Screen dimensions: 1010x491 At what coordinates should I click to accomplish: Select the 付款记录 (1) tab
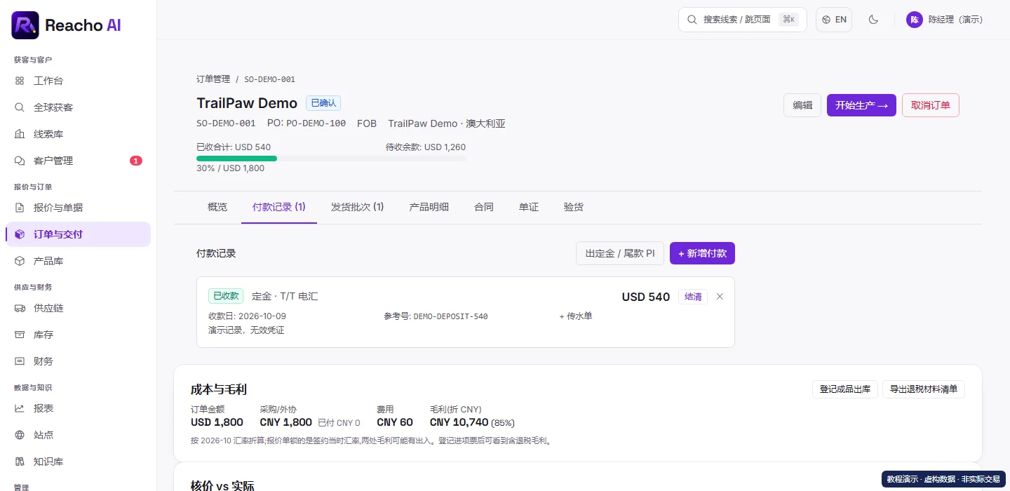(279, 207)
